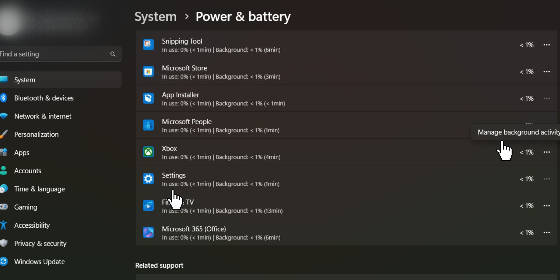Click the Snipping Tool app icon
The height and width of the screenshot is (280, 560).
148,45
